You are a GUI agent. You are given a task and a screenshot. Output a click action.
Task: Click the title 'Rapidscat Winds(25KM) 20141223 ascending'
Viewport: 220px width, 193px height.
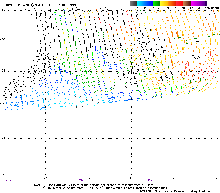point(42,5)
